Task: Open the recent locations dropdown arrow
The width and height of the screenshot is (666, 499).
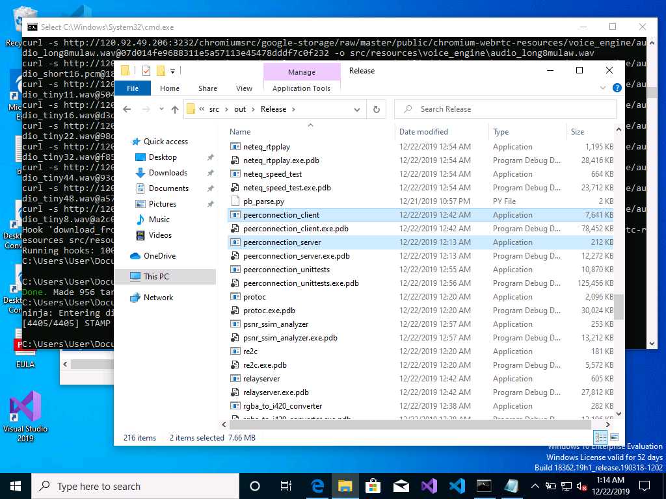Action: [161, 109]
